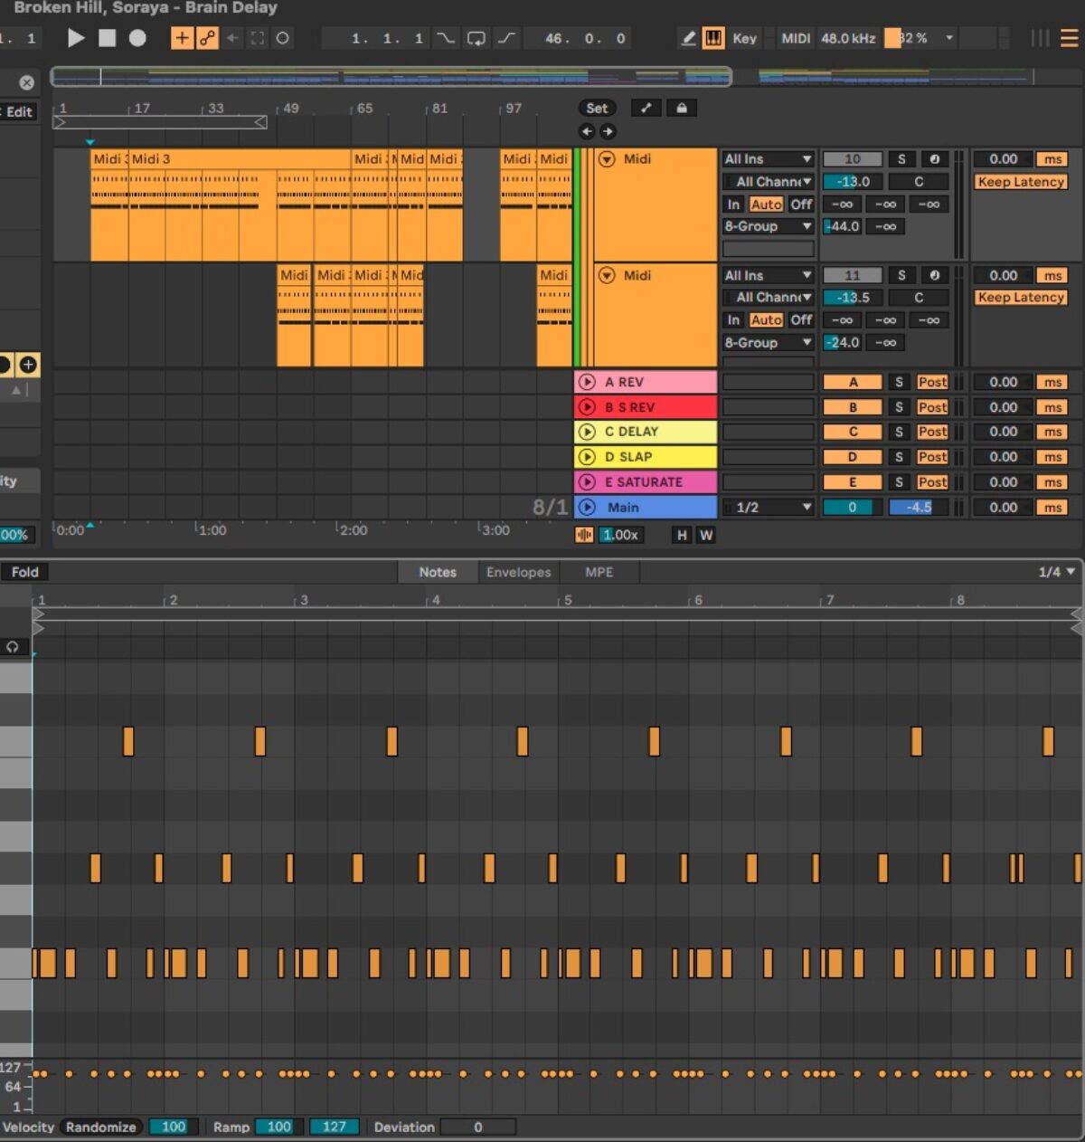
Task: Switch to the Envelopes tab
Action: (x=518, y=572)
